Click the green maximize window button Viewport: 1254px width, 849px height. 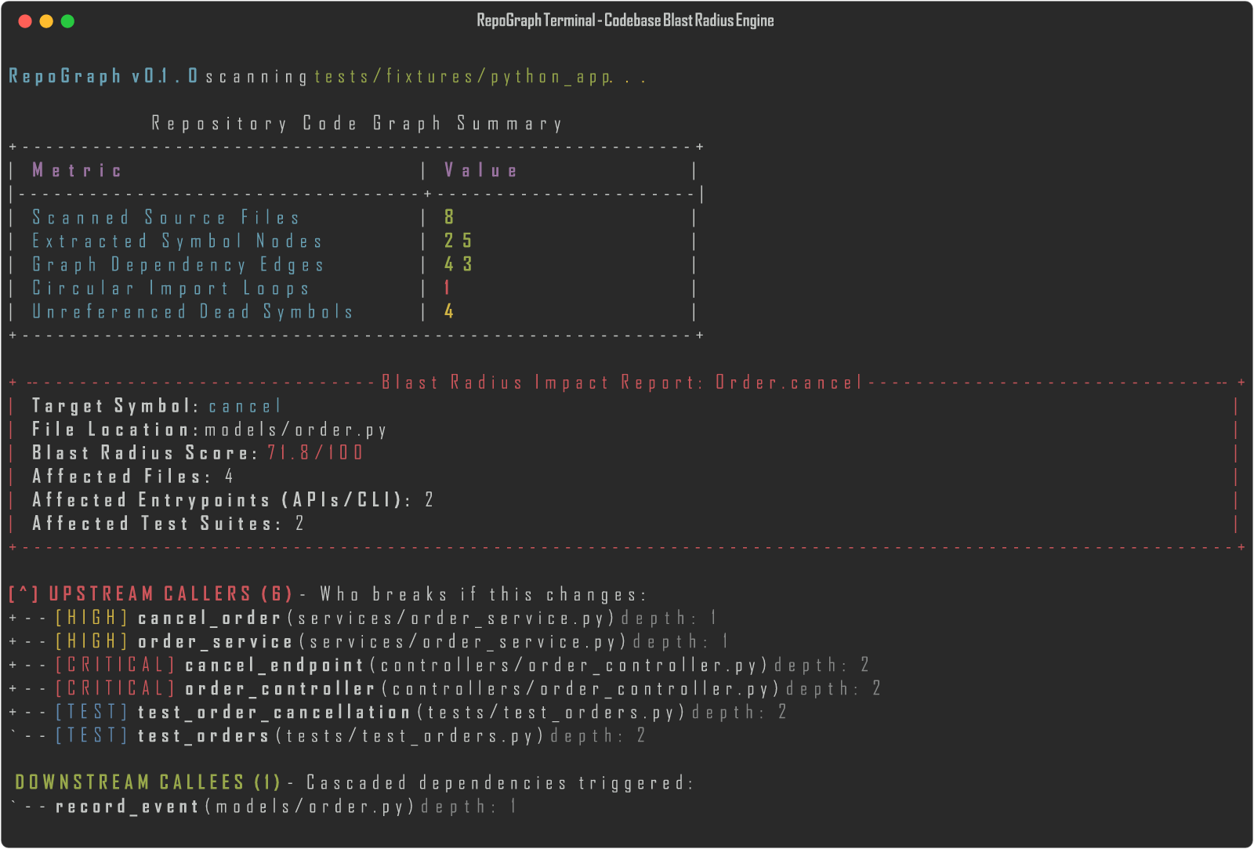tap(67, 21)
